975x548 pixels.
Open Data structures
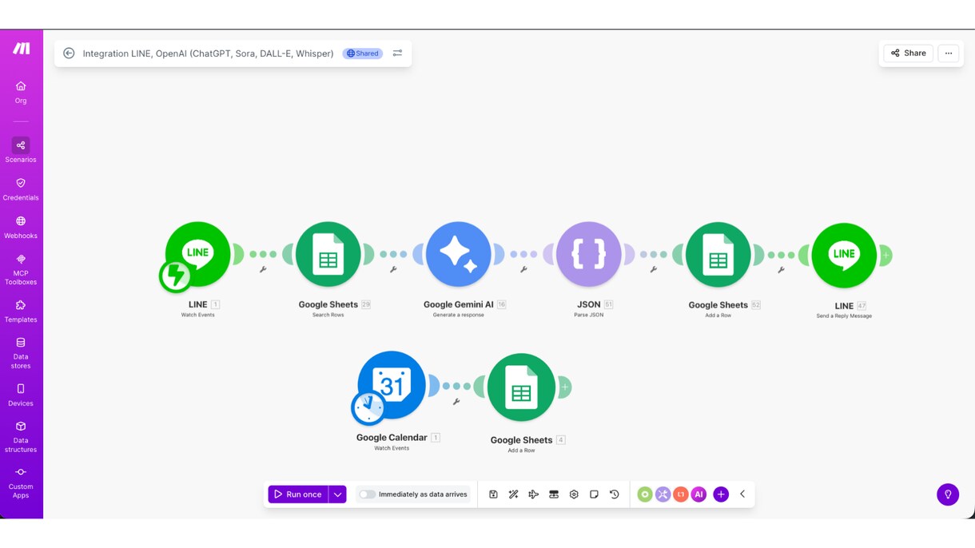pos(21,437)
